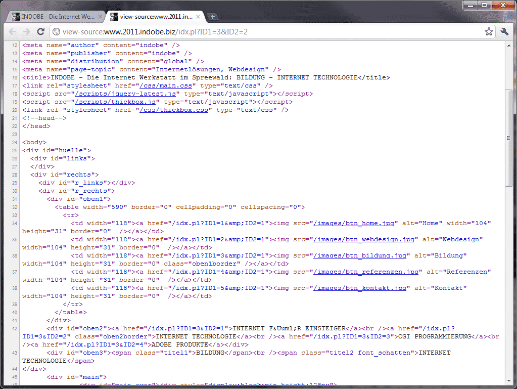Open a new tab with plus button
The image size is (517, 389).
[x=213, y=17]
